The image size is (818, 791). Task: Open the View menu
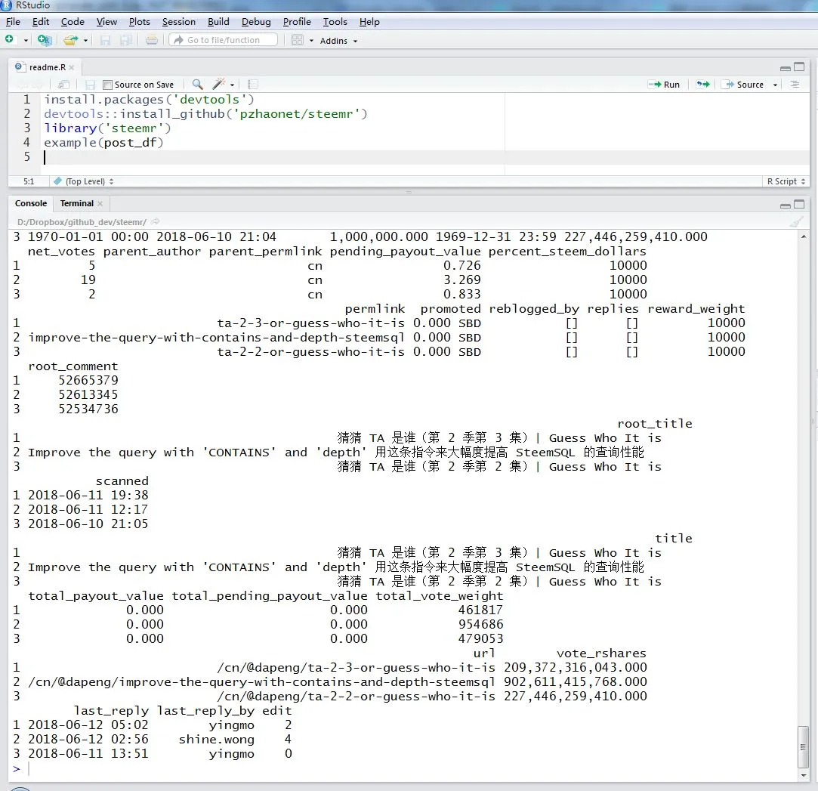coord(106,22)
